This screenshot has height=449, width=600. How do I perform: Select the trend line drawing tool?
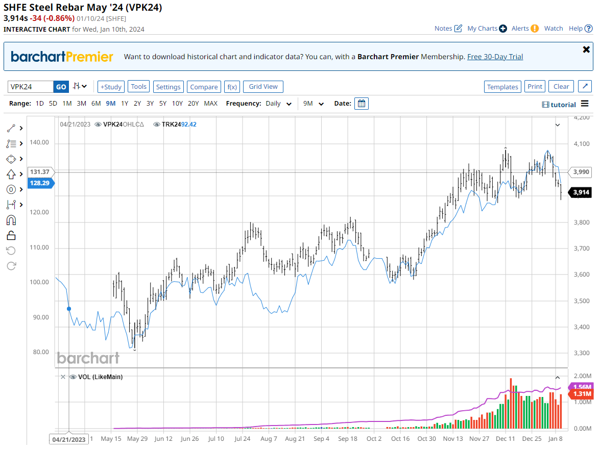[x=11, y=128]
